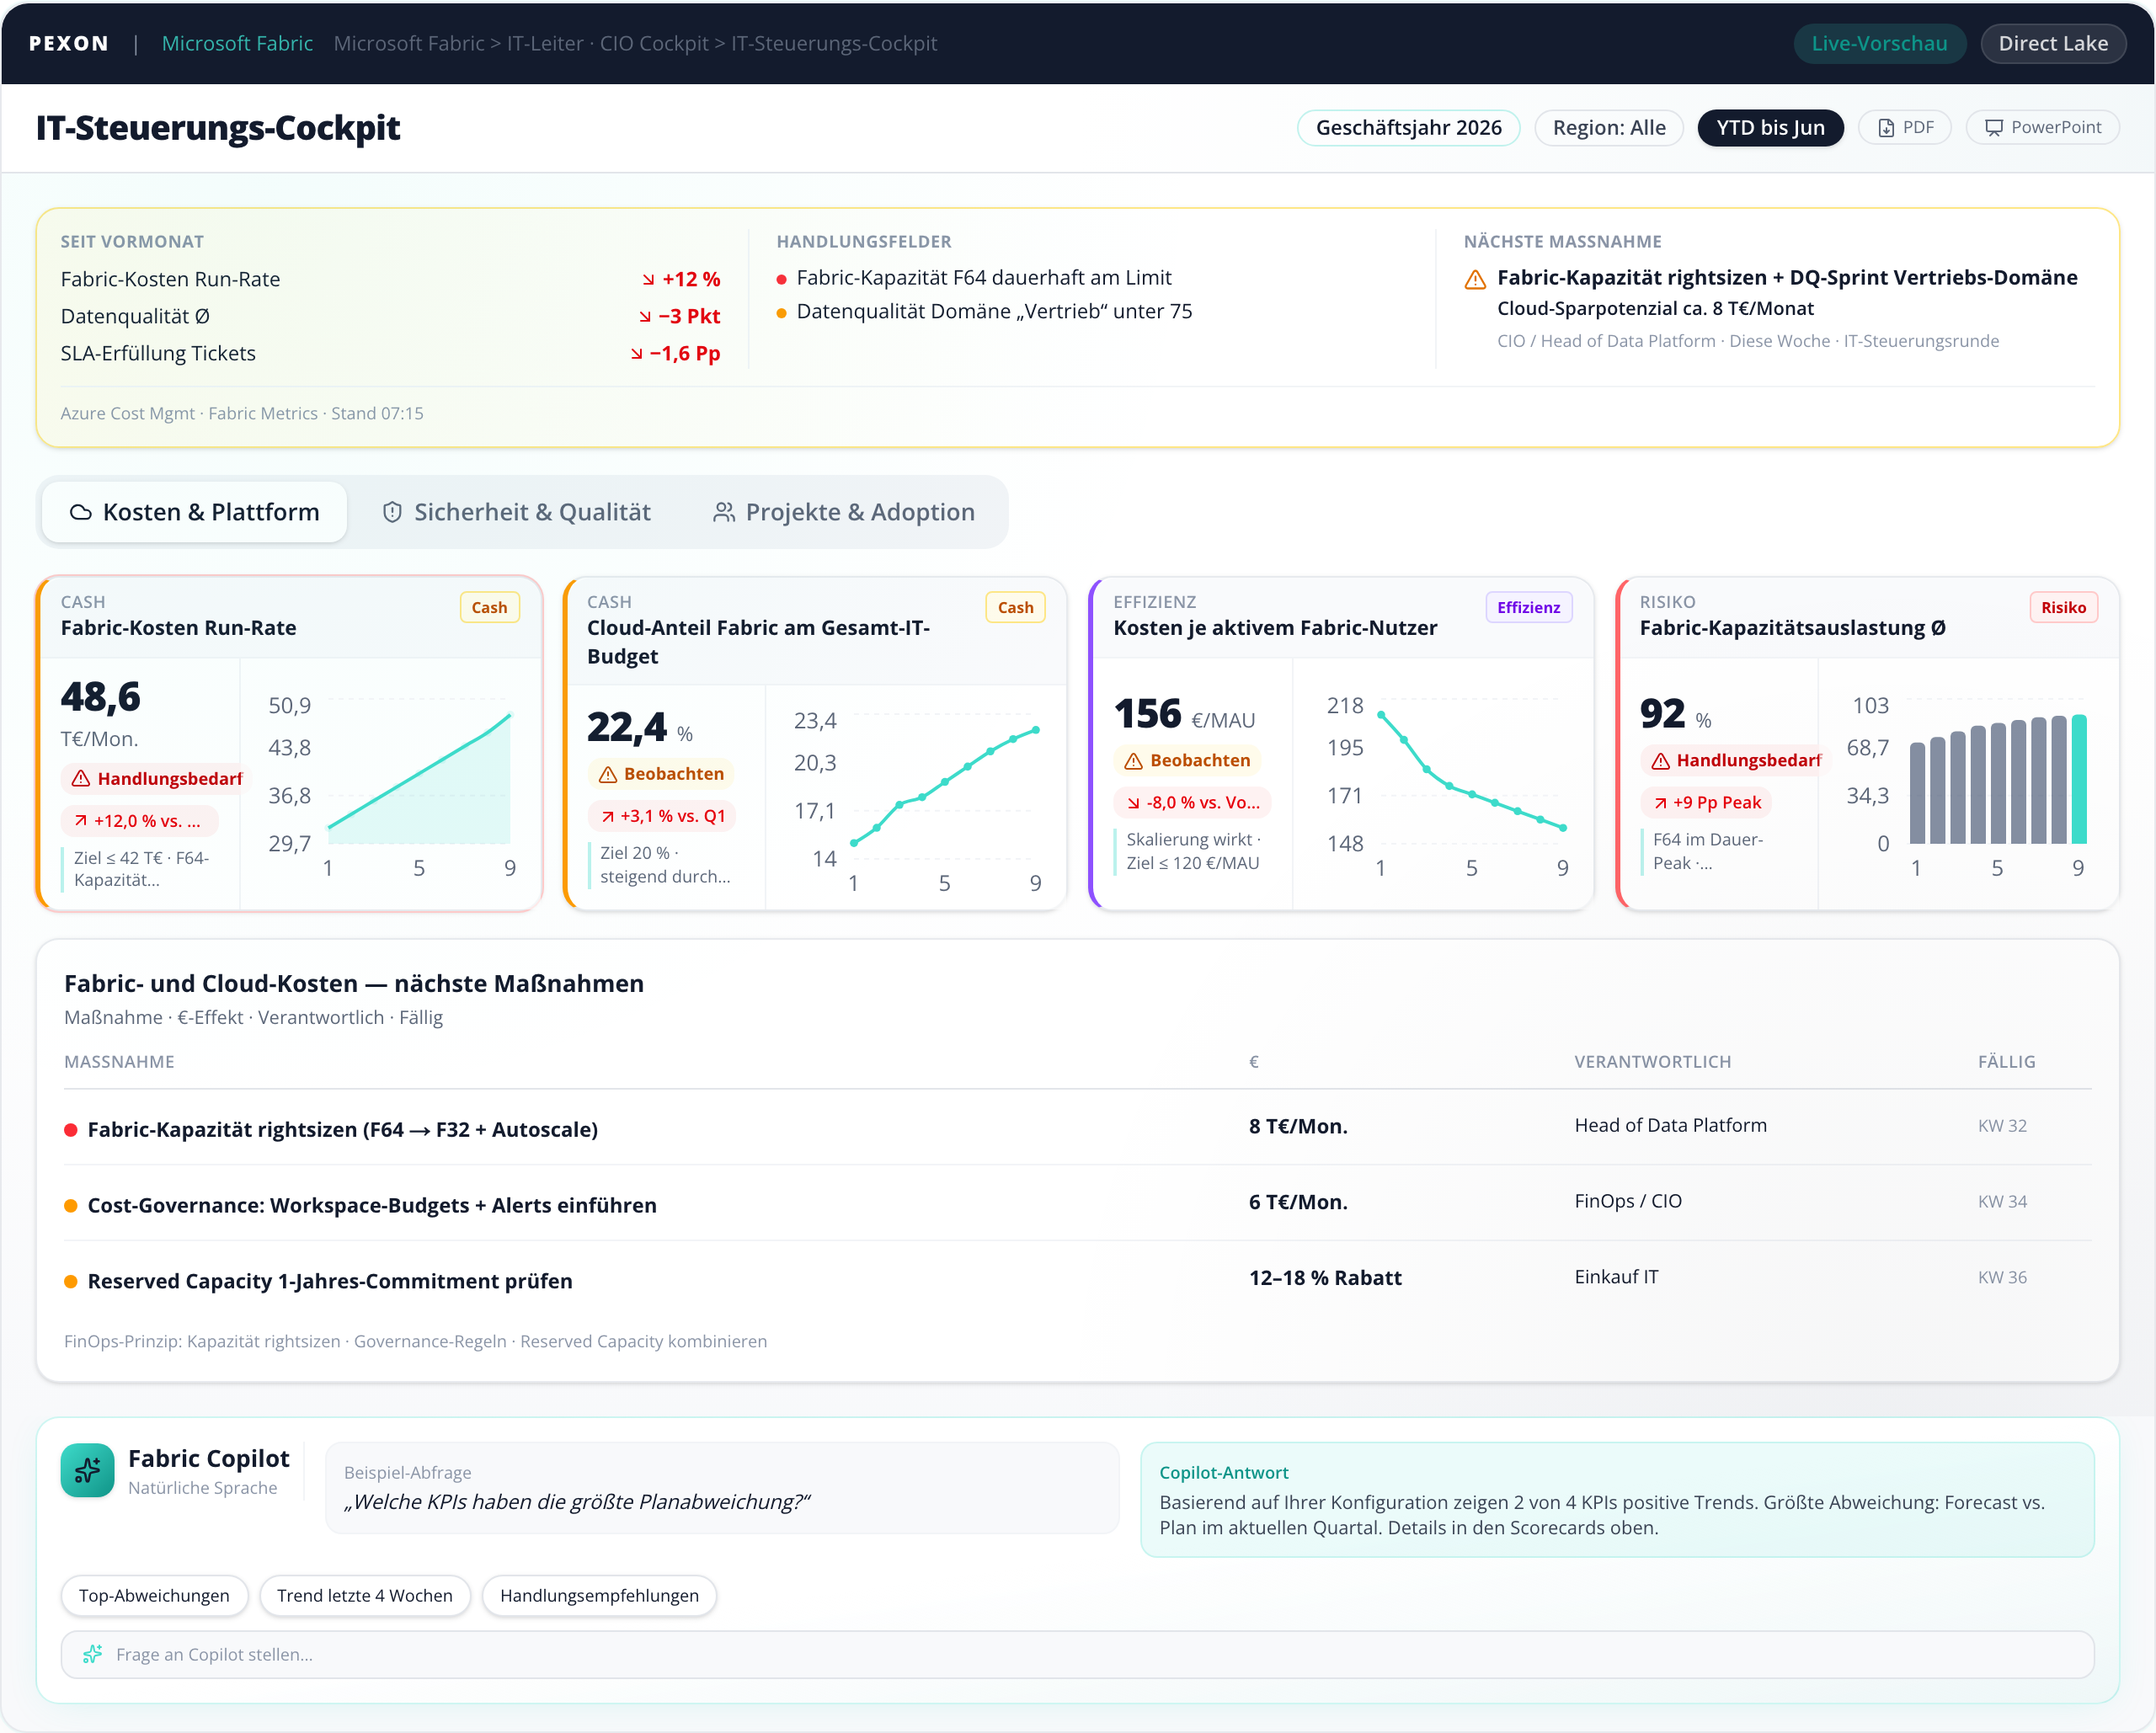Click the Trend letzte 4 Wochen chip
The width and height of the screenshot is (2156, 1733).
coord(364,1595)
